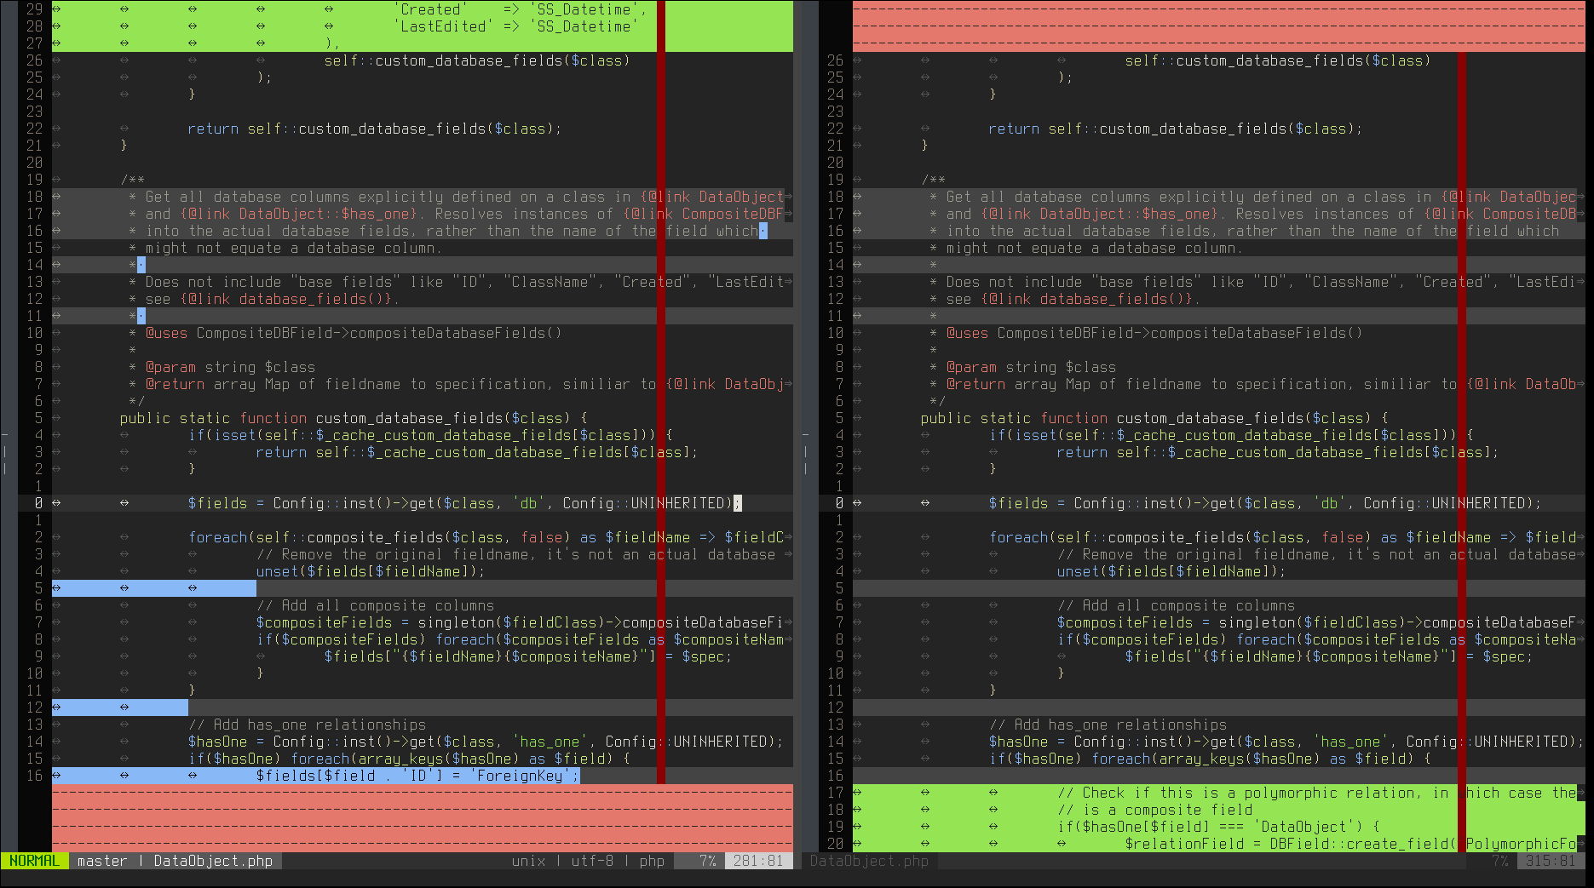Click the master git branch segment
The height and width of the screenshot is (888, 1594).
pyautogui.click(x=101, y=861)
